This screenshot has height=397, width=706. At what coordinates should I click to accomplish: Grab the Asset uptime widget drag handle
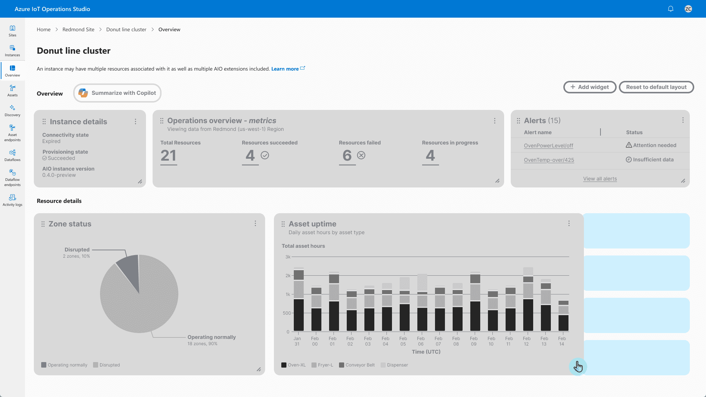coord(283,224)
